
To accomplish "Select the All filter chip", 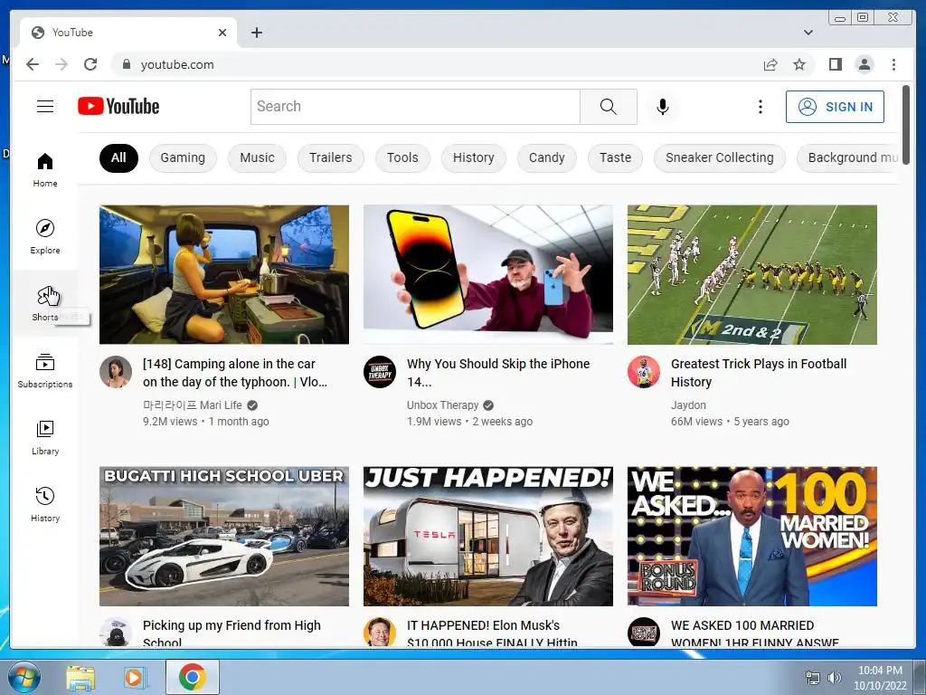I will point(118,157).
